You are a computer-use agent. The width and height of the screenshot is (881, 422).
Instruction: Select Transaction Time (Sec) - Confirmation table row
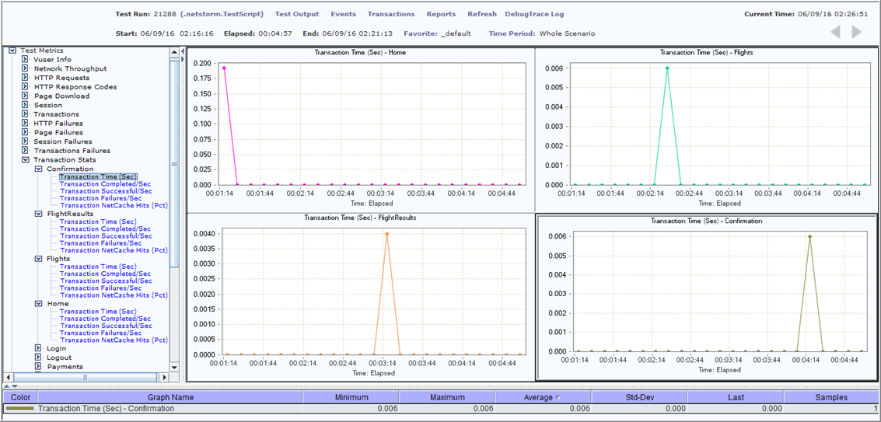click(440, 409)
